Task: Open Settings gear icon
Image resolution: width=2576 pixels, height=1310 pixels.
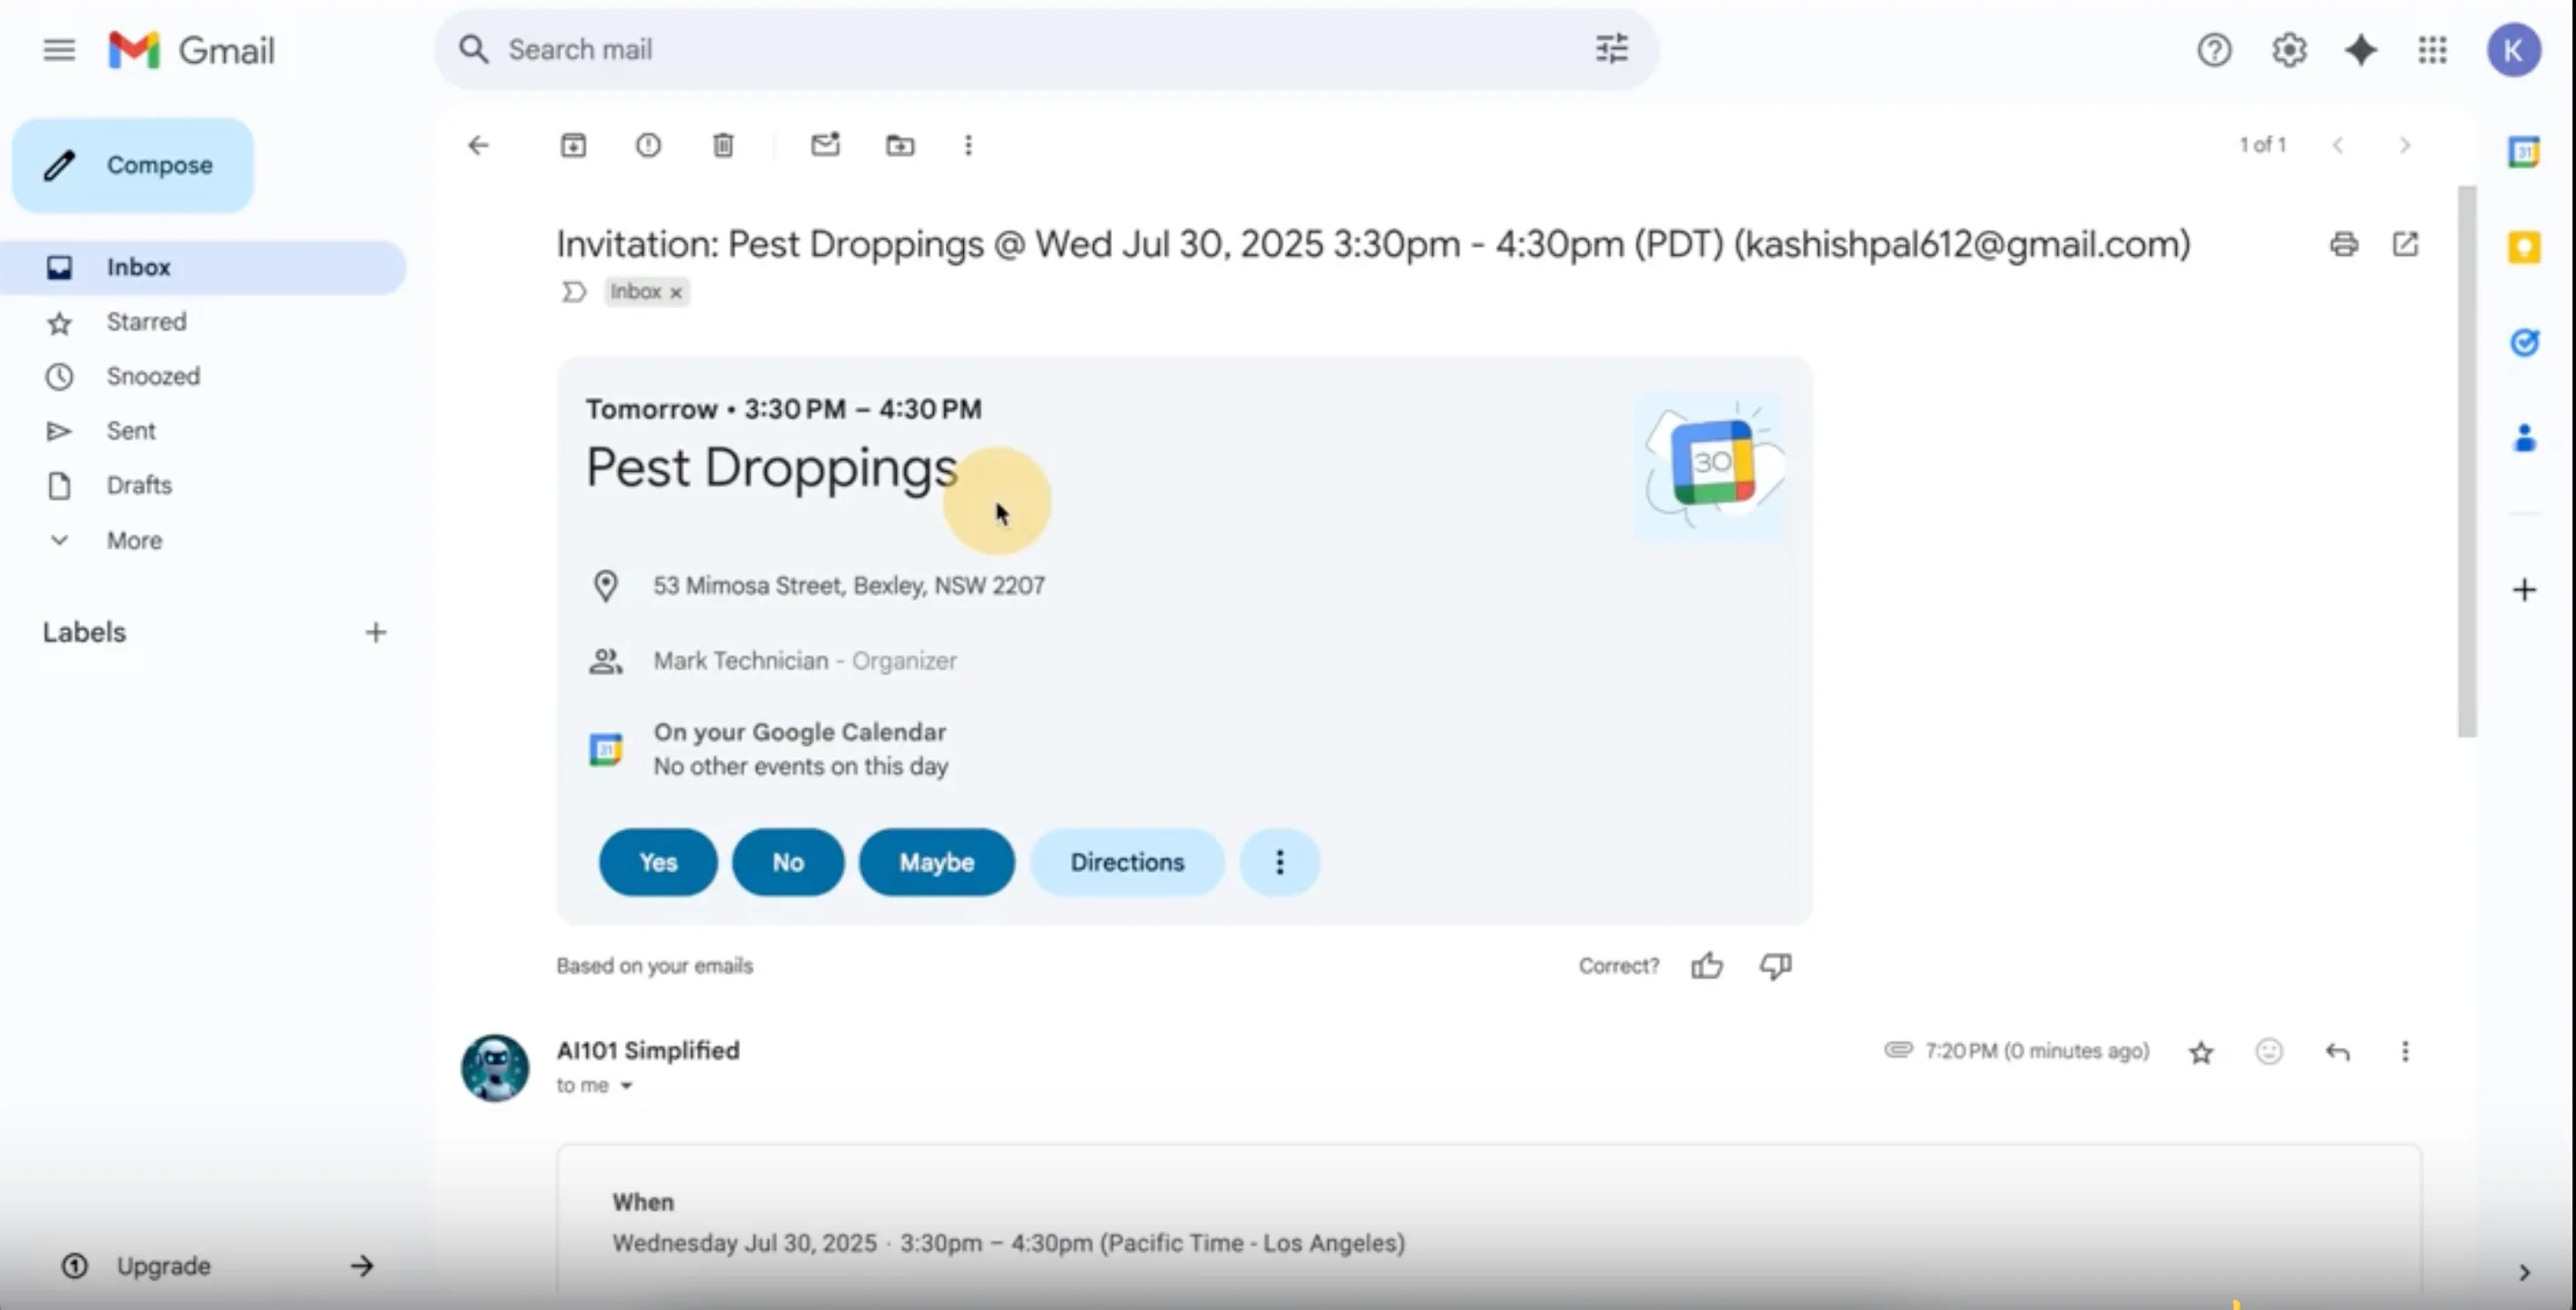Action: [2289, 50]
